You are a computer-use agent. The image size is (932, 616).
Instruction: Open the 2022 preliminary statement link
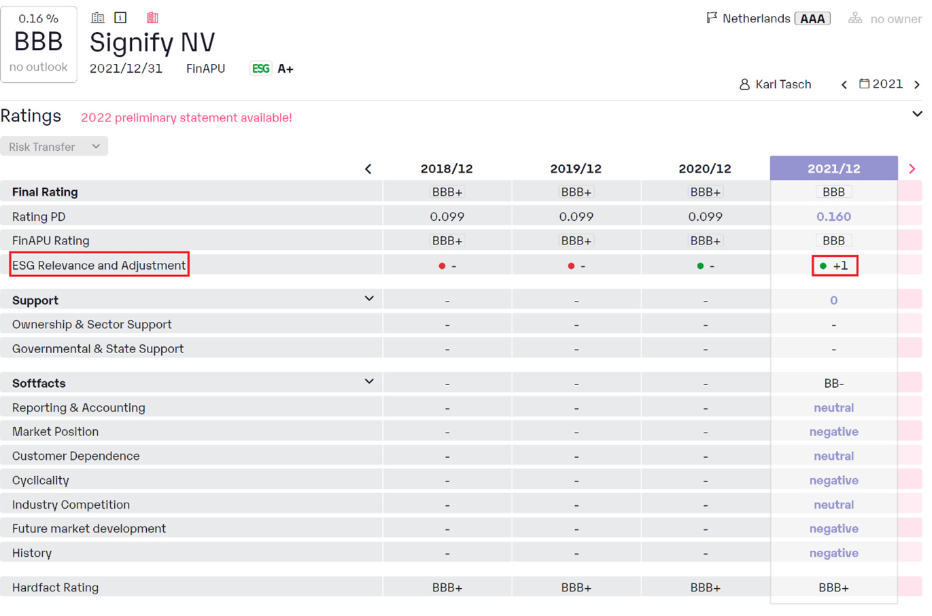[186, 117]
